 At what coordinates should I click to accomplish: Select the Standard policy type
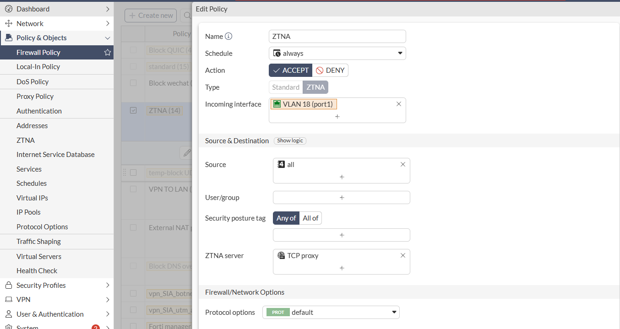(286, 87)
